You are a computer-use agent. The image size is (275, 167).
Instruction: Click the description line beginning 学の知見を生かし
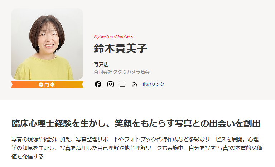tap(137, 148)
